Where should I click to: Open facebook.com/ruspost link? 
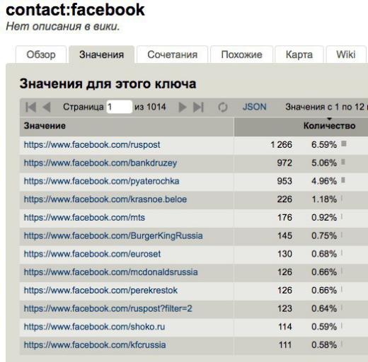92,145
